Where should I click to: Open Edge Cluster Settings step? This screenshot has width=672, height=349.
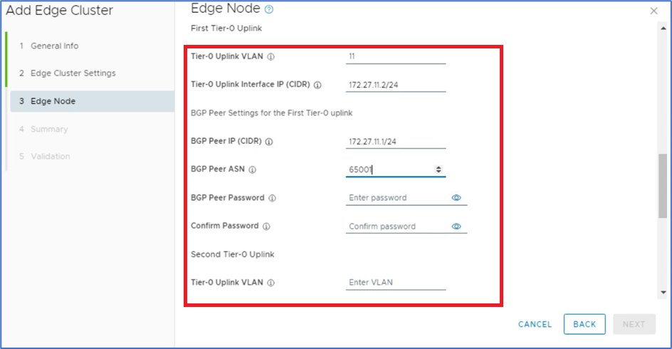[x=67, y=73]
